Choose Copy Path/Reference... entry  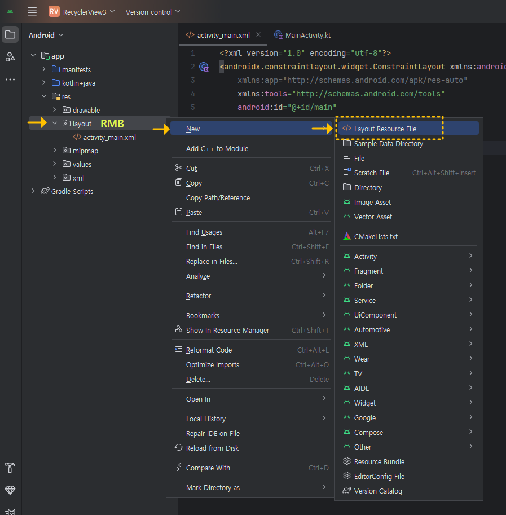251,198
